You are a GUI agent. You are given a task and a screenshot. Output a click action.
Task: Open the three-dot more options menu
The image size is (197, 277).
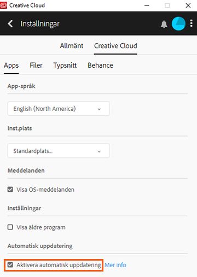click(x=191, y=23)
